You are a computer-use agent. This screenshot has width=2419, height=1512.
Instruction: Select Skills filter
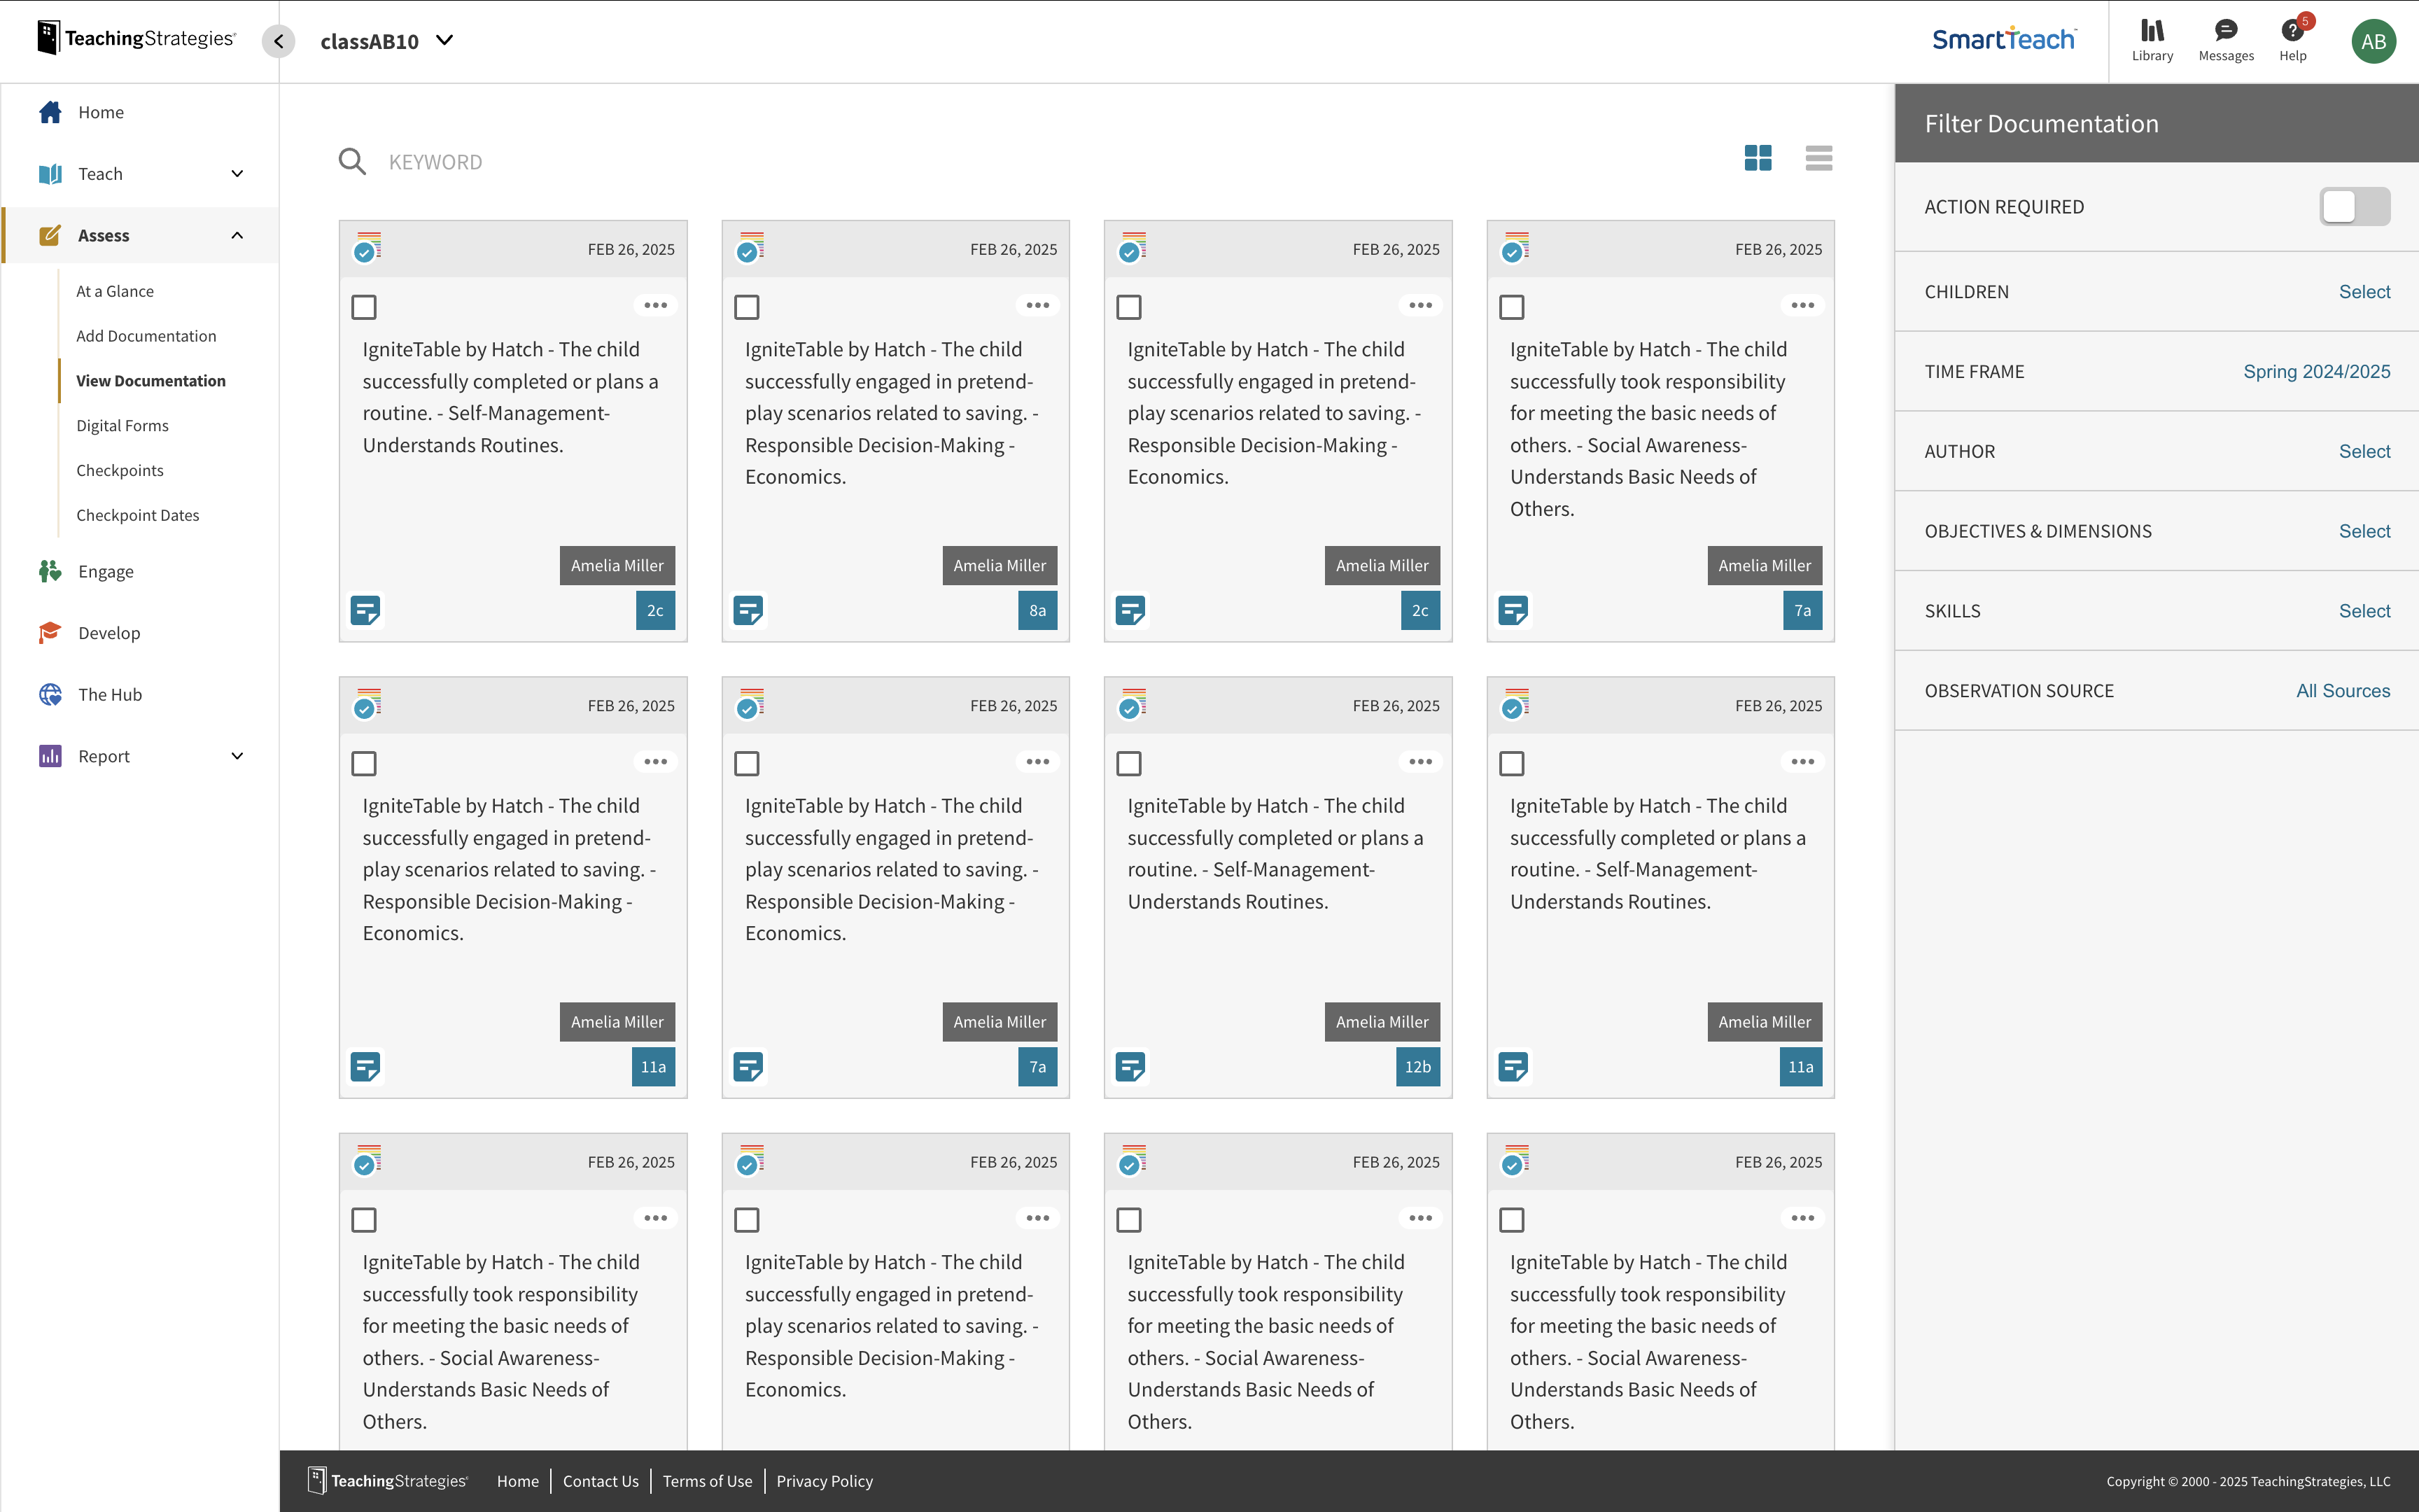pos(2363,611)
